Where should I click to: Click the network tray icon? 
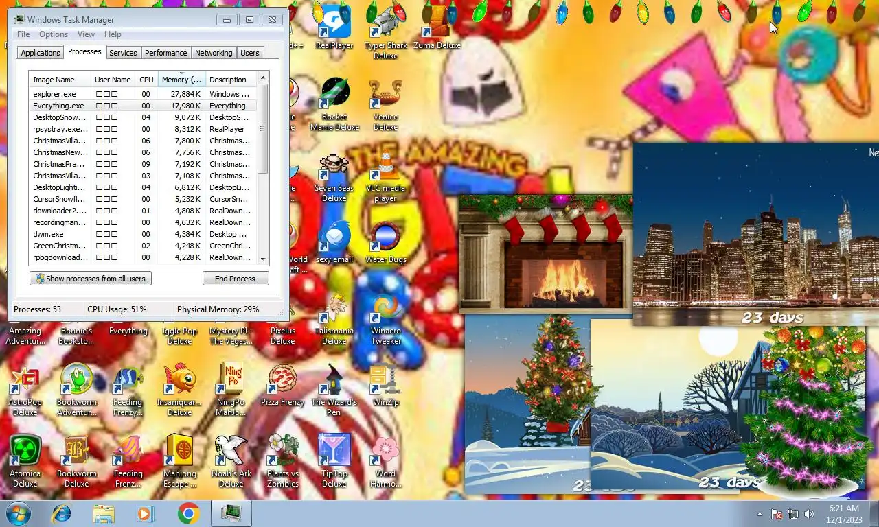click(792, 514)
